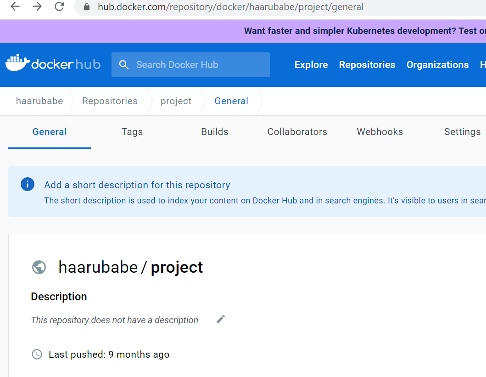Open repository Settings tab
Image resolution: width=486 pixels, height=377 pixels.
tap(462, 132)
